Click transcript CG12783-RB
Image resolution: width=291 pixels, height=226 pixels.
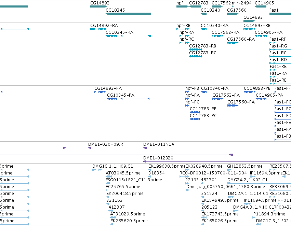(202, 46)
